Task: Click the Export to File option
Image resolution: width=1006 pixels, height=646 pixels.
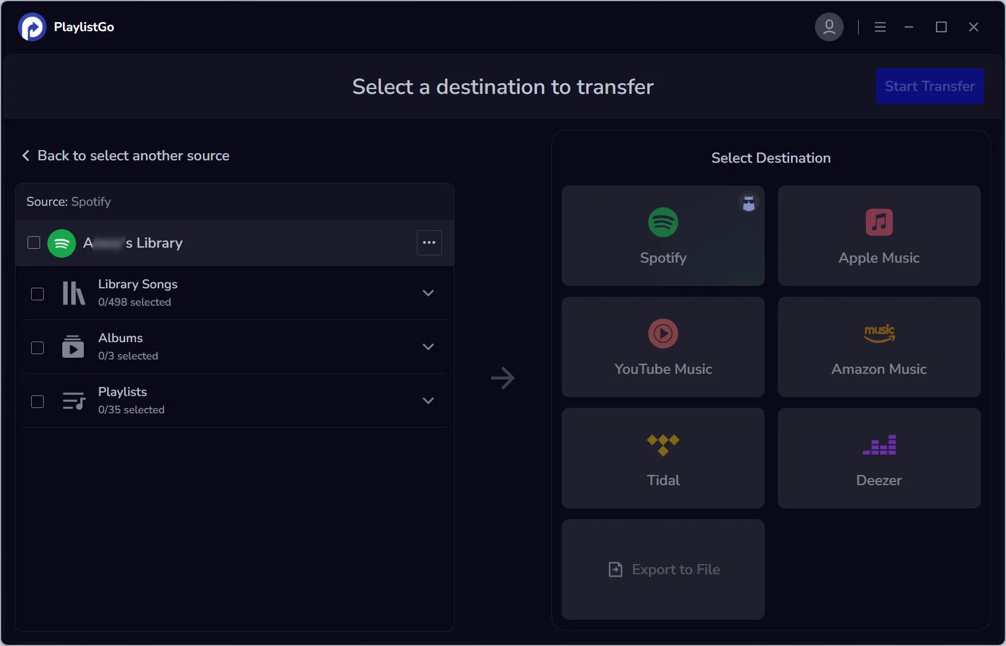Action: point(662,569)
